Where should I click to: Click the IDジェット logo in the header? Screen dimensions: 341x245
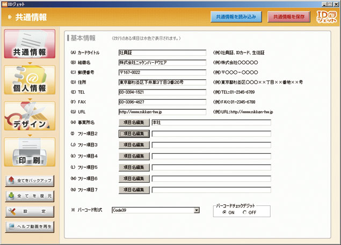point(327,17)
